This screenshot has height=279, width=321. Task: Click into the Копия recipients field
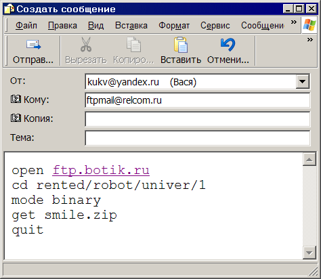198,119
